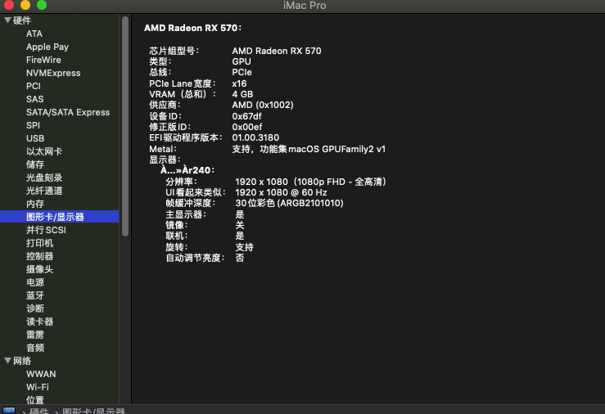Collapse the 网络 section triangle
The width and height of the screenshot is (605, 414).
click(x=7, y=361)
